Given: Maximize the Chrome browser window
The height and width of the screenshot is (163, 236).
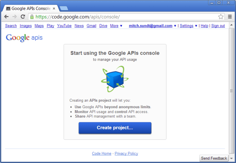Looking at the screenshot, I should tap(219, 3).
